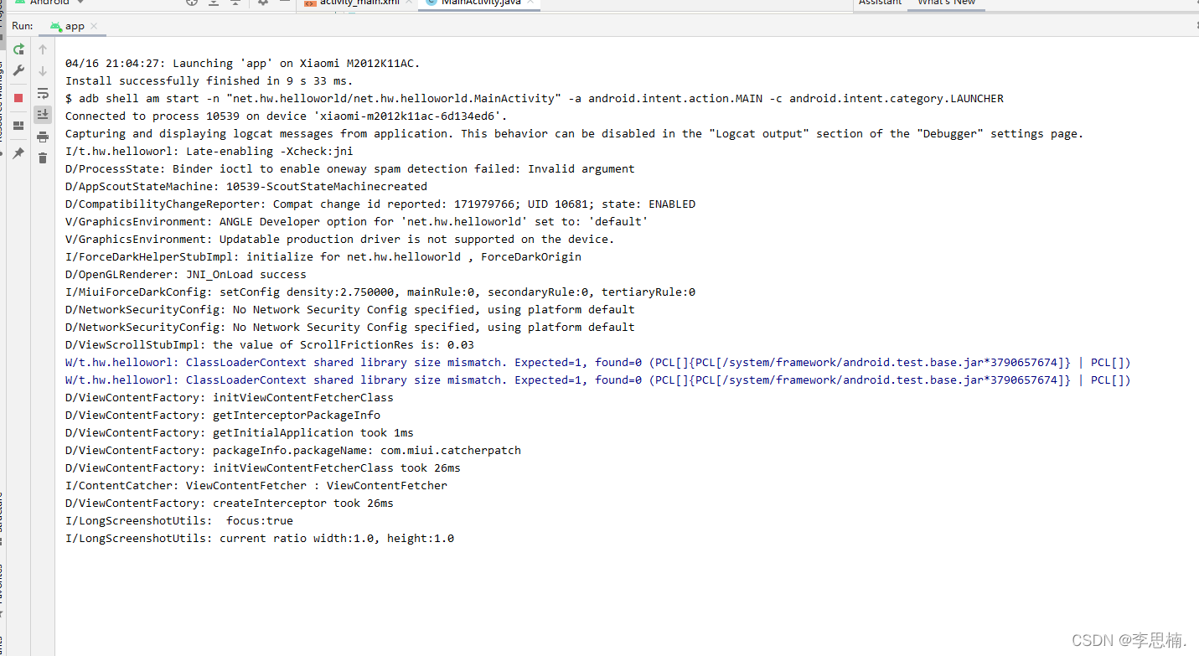Click the 'JNI_OnLoad success' log line
1199x656 pixels.
[186, 275]
